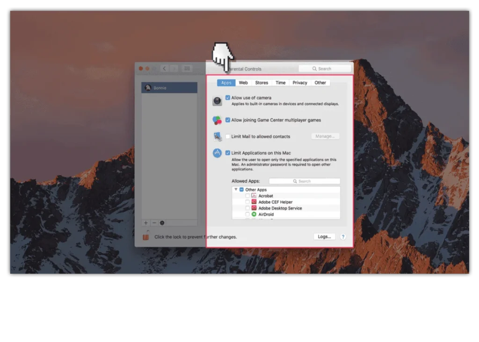Click the Parental Controls toolbar search field

point(325,69)
